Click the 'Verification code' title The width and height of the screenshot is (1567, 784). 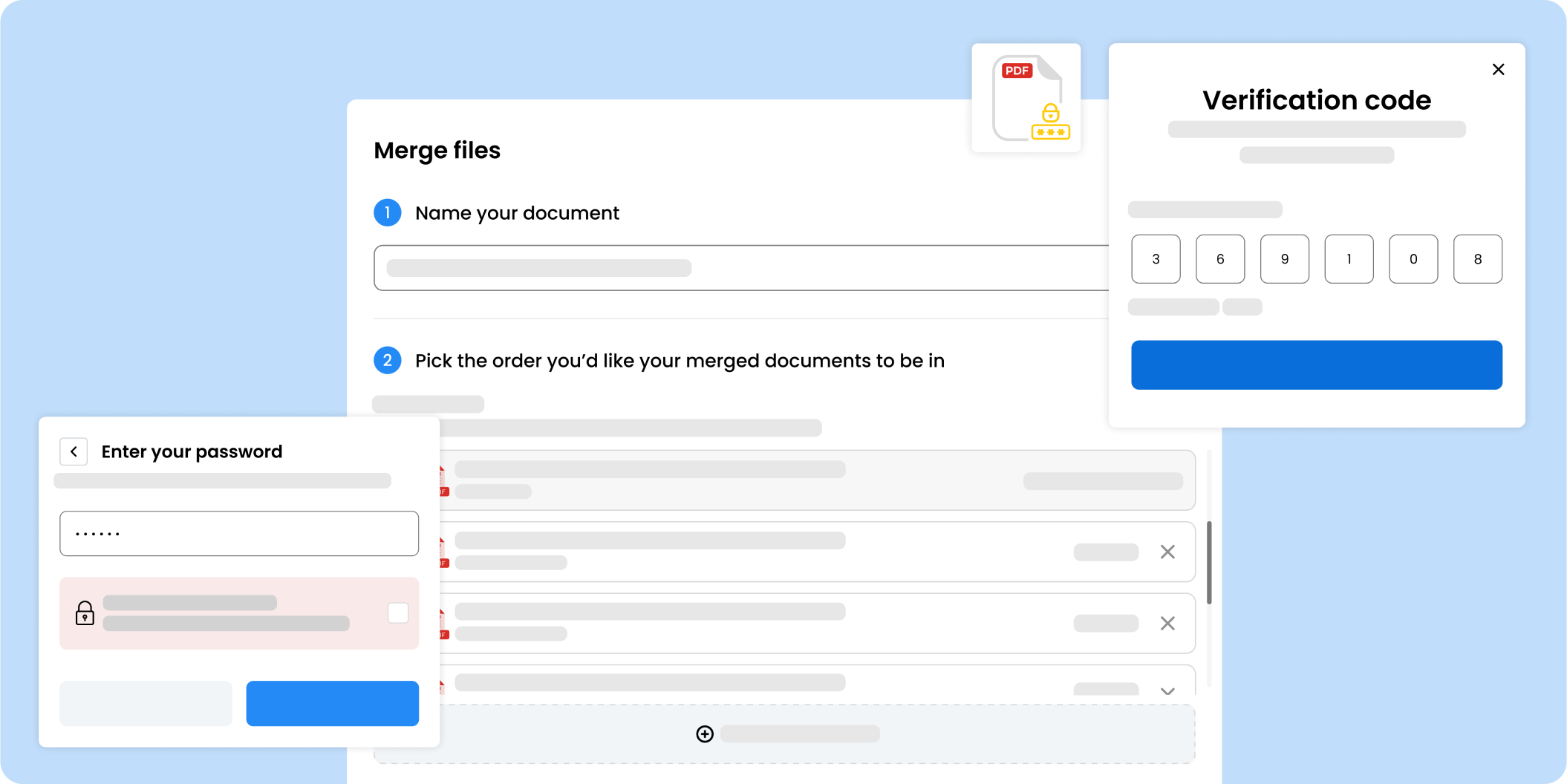[x=1317, y=100]
